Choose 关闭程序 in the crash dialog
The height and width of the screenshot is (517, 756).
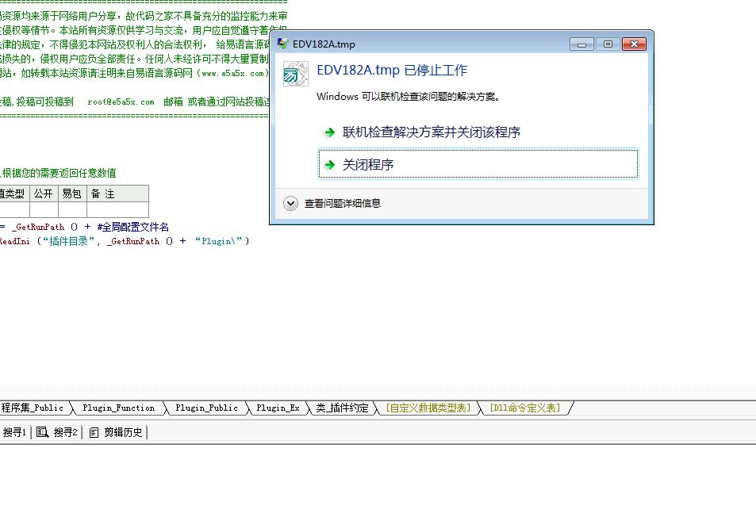tap(478, 164)
